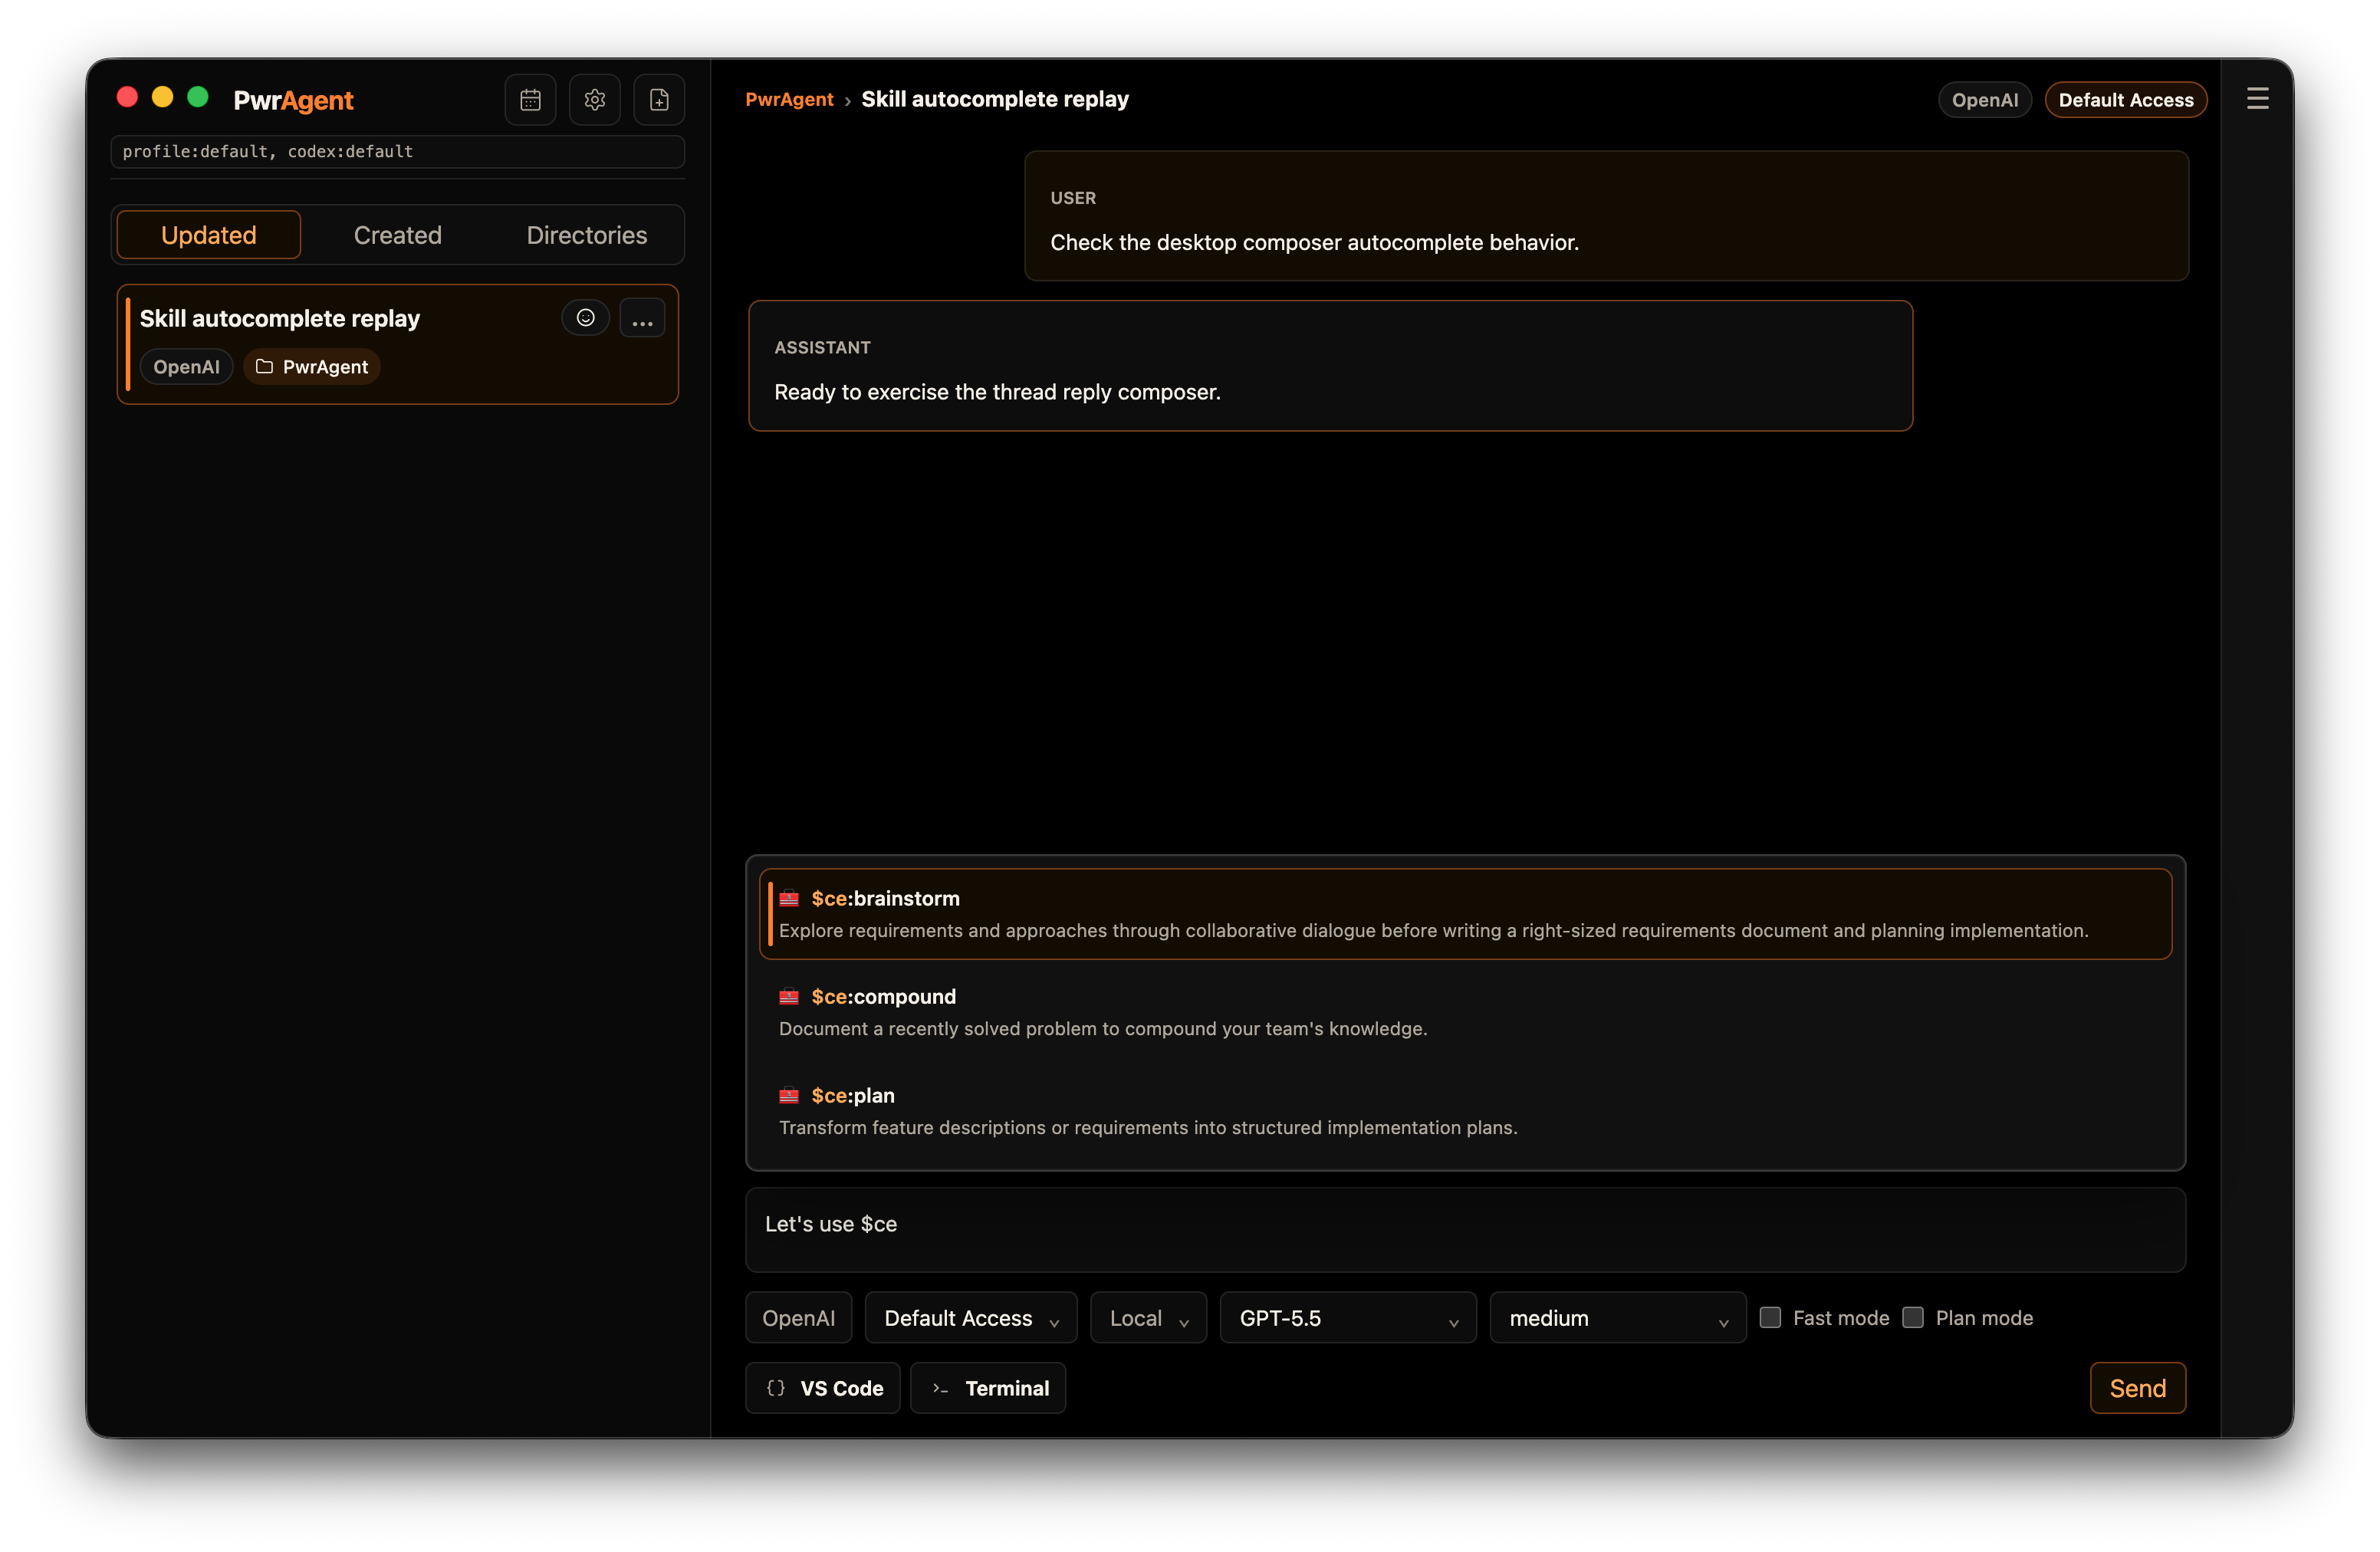The height and width of the screenshot is (1552, 2380).
Task: Focus the message composer input field
Action: click(1465, 1230)
